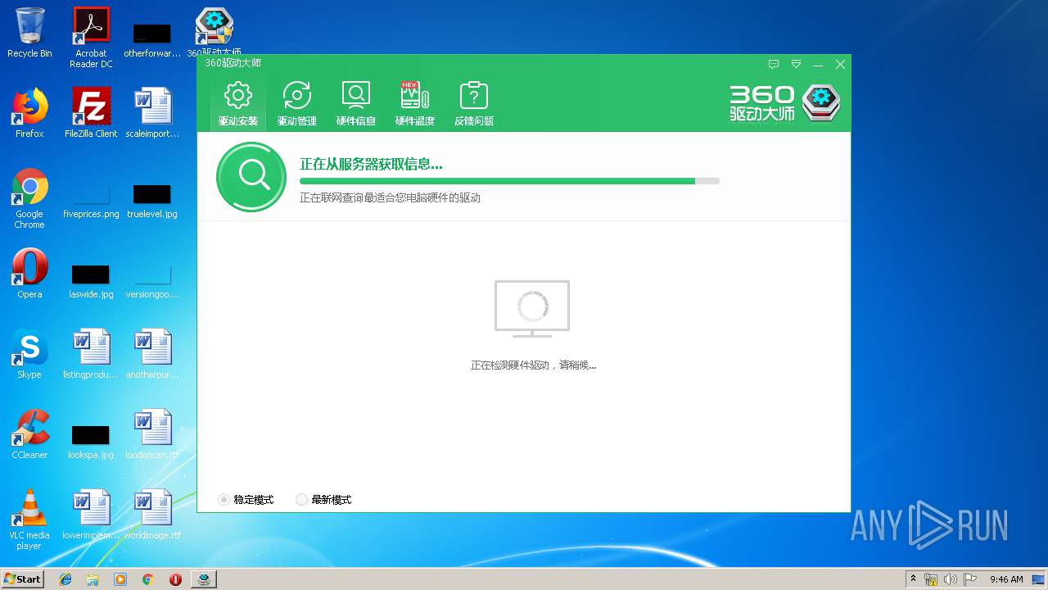Select VLC media player shortcut
The width and height of the screenshot is (1048, 590).
click(x=29, y=520)
